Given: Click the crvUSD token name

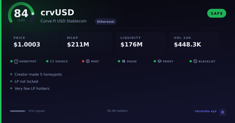Looking at the screenshot, I should [57, 12].
